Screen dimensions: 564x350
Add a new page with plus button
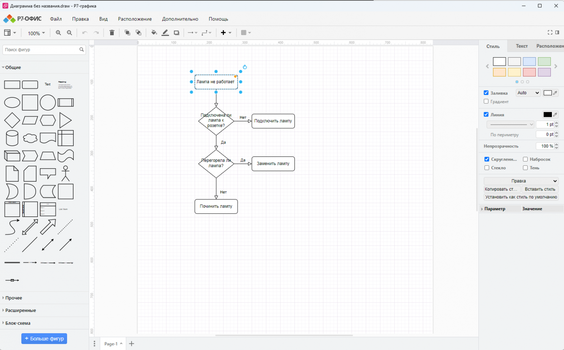pos(131,344)
